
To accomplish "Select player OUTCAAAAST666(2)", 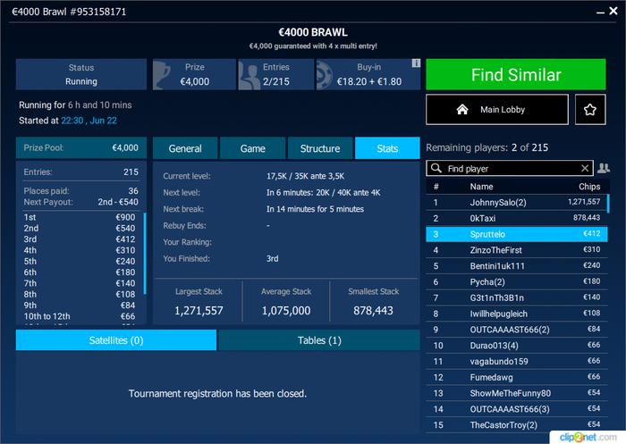I will [517, 330].
